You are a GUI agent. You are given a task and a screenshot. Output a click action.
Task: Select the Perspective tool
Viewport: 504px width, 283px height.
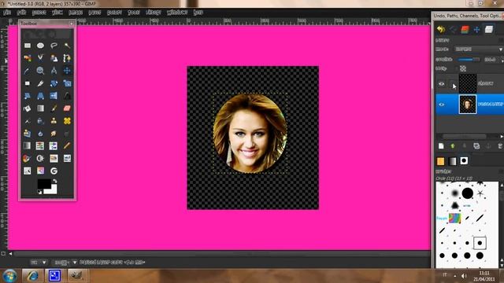click(x=40, y=96)
